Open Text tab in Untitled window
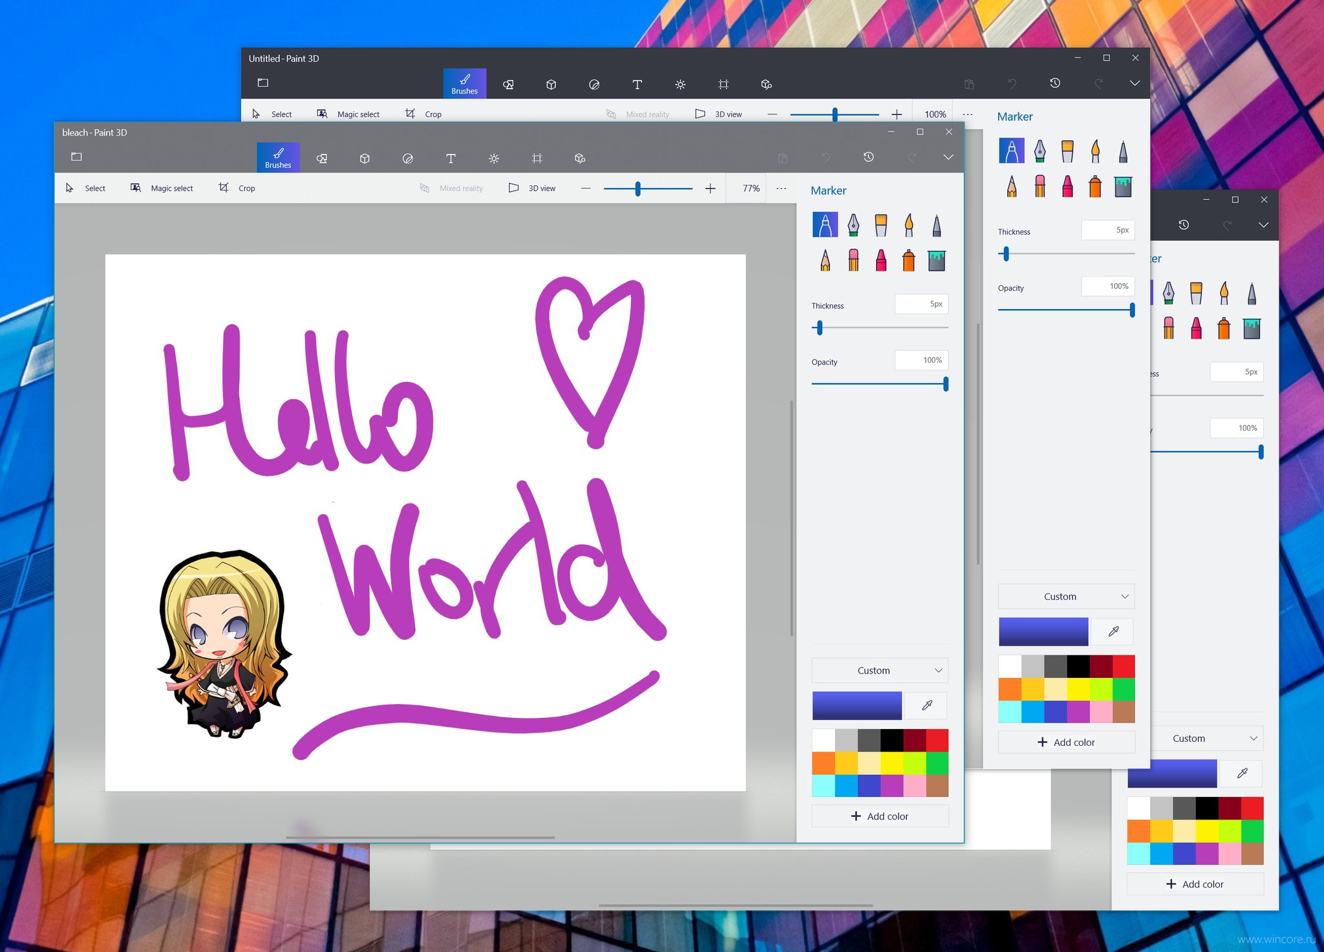Image resolution: width=1324 pixels, height=952 pixels. click(637, 84)
